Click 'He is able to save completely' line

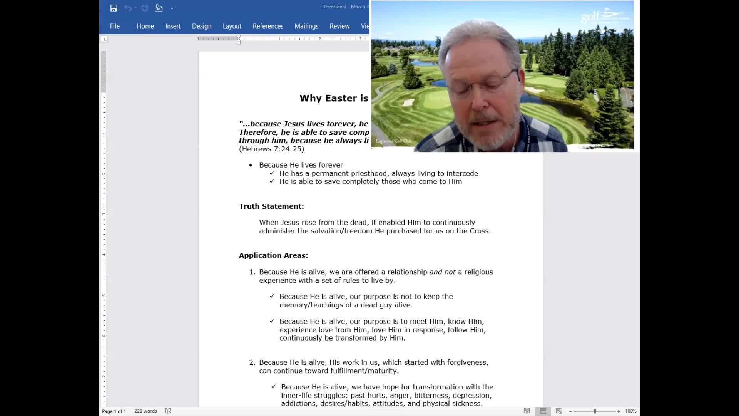(371, 181)
